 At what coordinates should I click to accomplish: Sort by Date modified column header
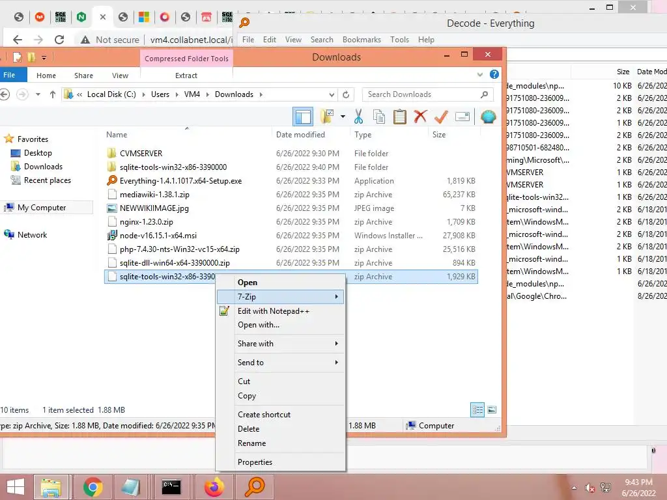click(300, 135)
